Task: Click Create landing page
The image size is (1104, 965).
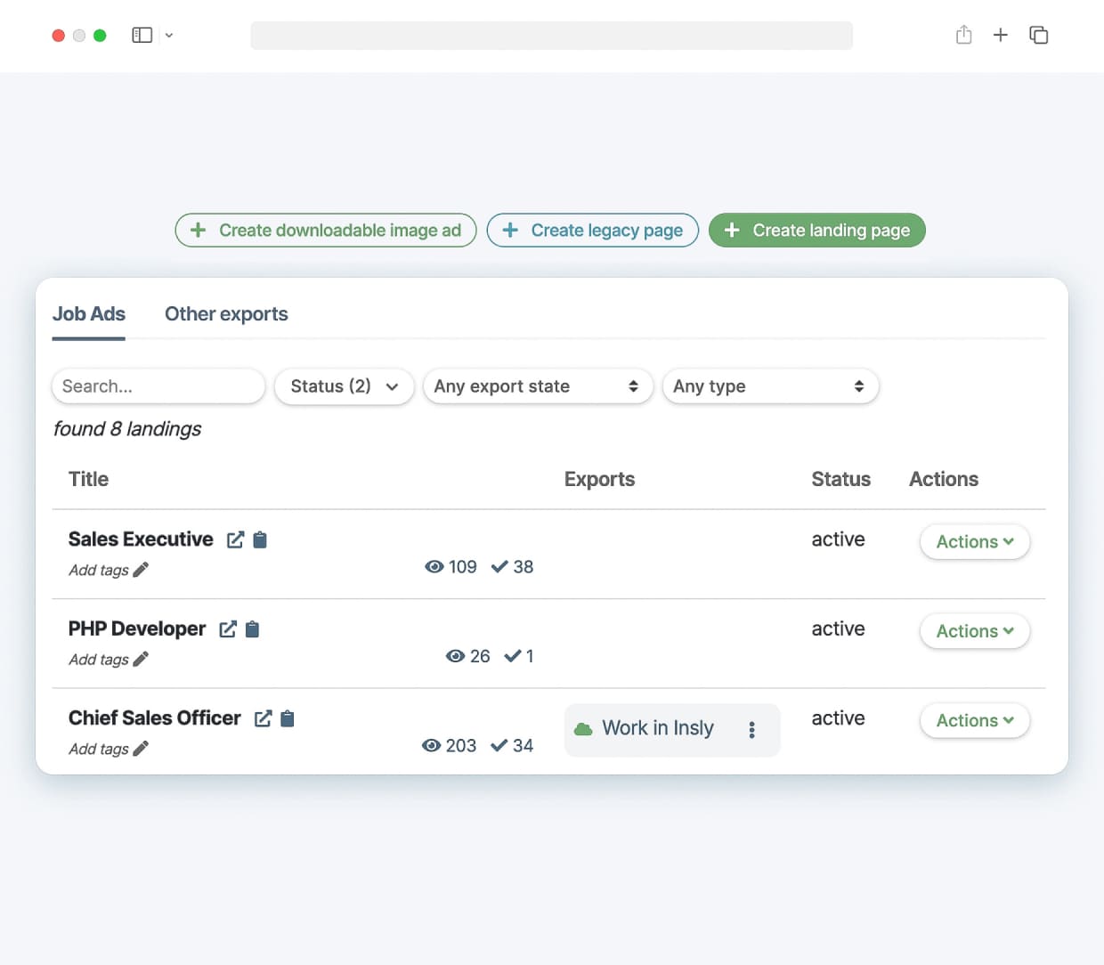Action: 816,230
